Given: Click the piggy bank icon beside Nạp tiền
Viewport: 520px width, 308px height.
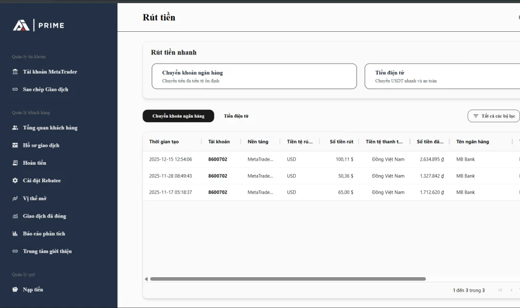Looking at the screenshot, I should (x=15, y=290).
